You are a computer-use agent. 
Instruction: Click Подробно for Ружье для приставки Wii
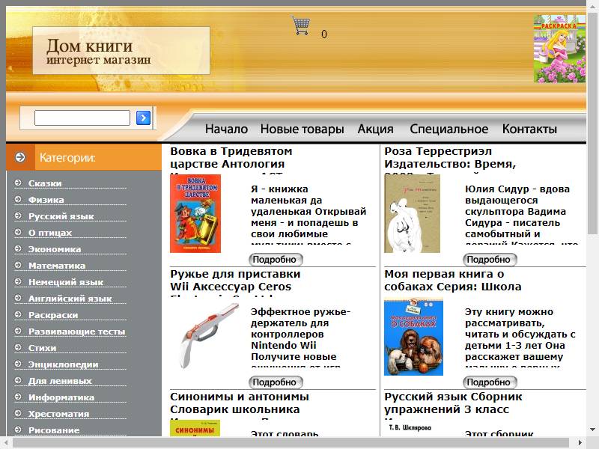pos(276,382)
